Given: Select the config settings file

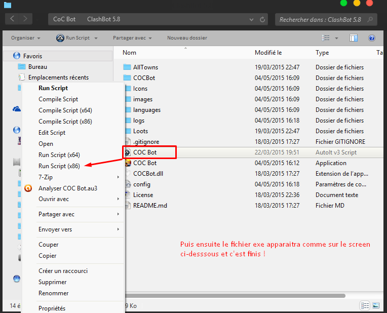Looking at the screenshot, I should (142, 184).
